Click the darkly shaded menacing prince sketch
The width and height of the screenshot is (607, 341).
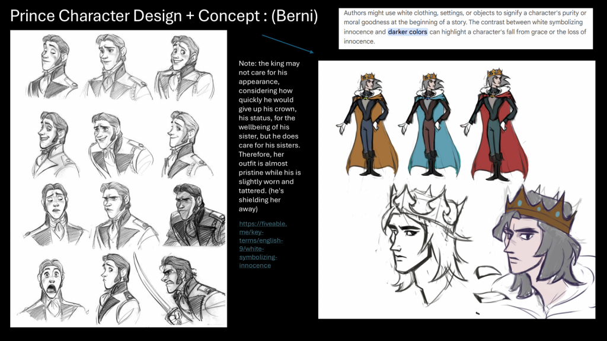pos(191,214)
